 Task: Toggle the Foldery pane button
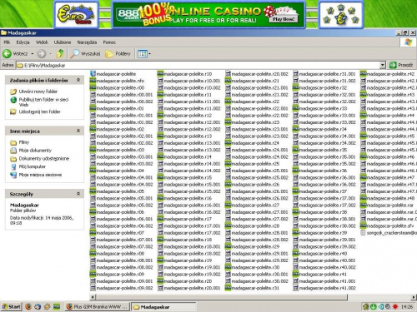click(x=118, y=53)
